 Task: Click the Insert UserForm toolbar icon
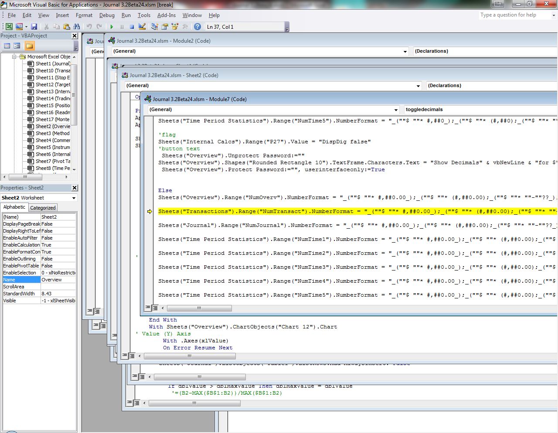19,27
